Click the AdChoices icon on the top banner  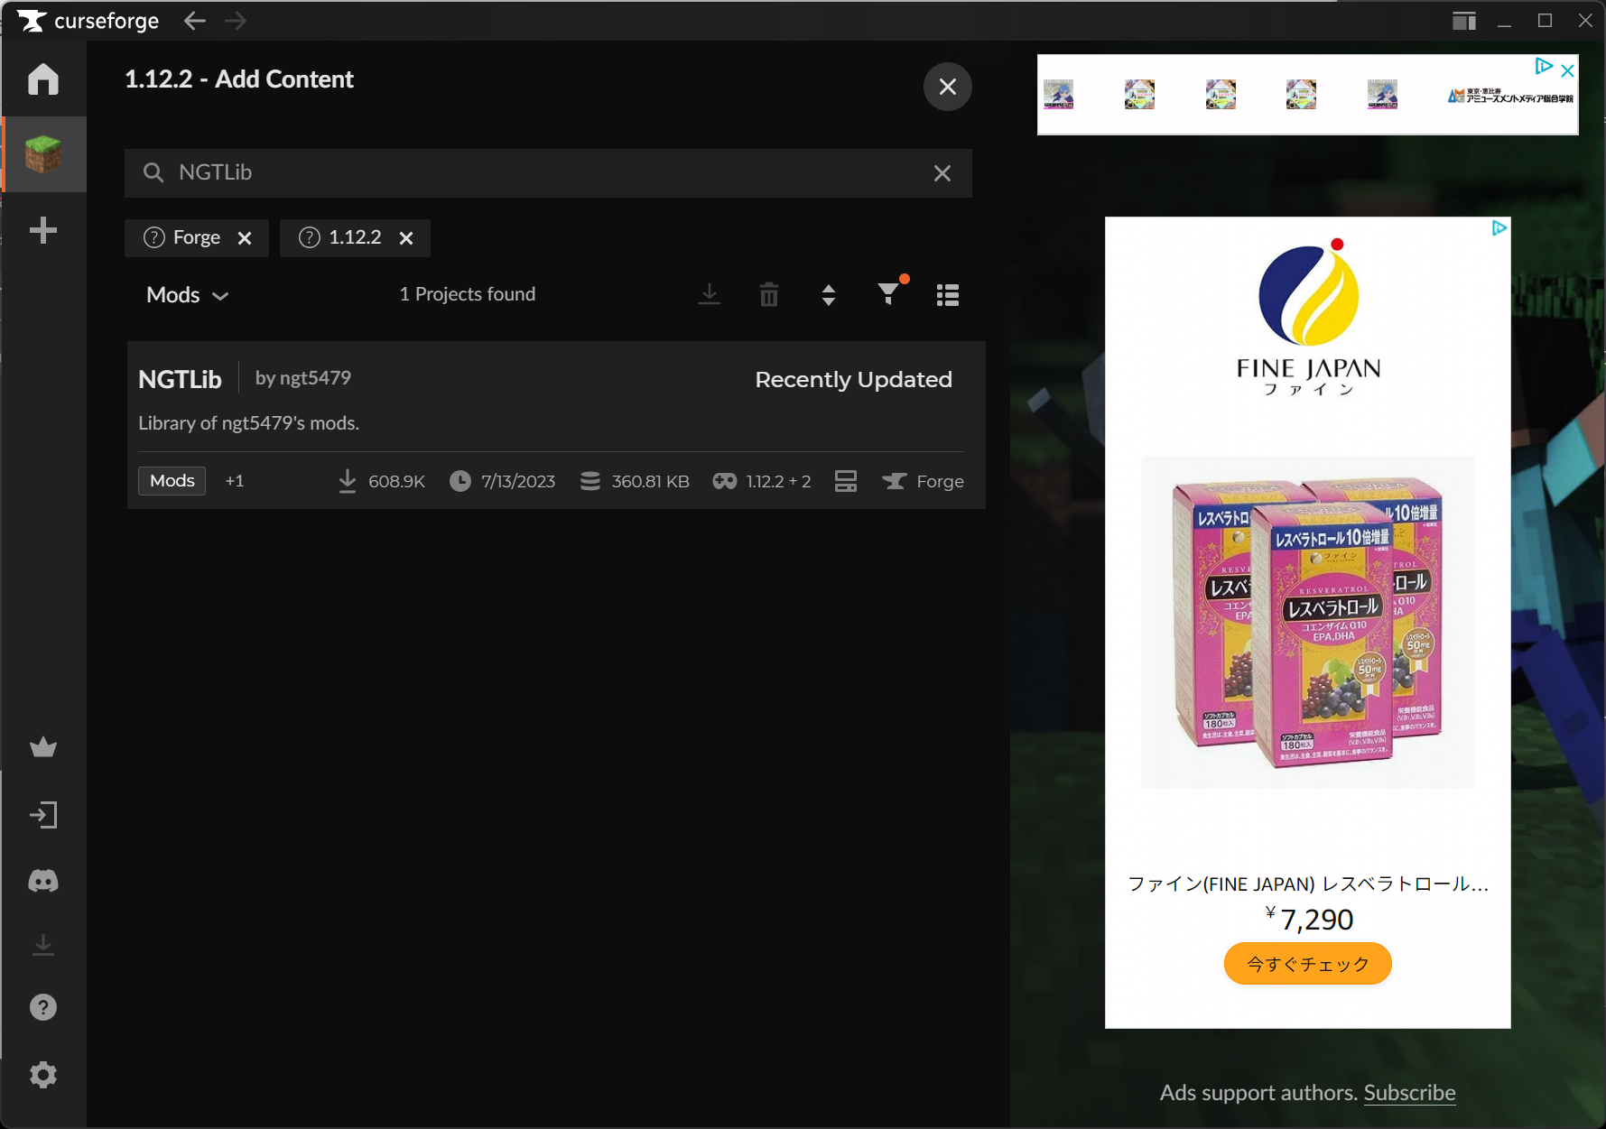pyautogui.click(x=1544, y=66)
